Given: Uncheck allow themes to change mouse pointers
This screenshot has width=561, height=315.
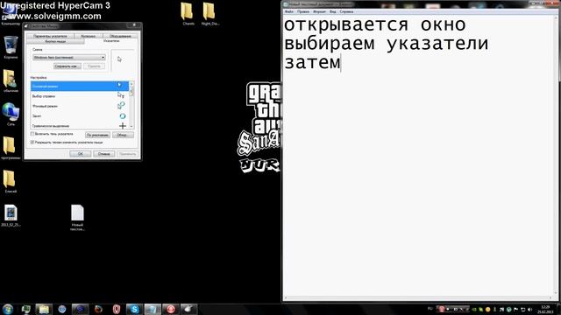Looking at the screenshot, I should pos(32,142).
